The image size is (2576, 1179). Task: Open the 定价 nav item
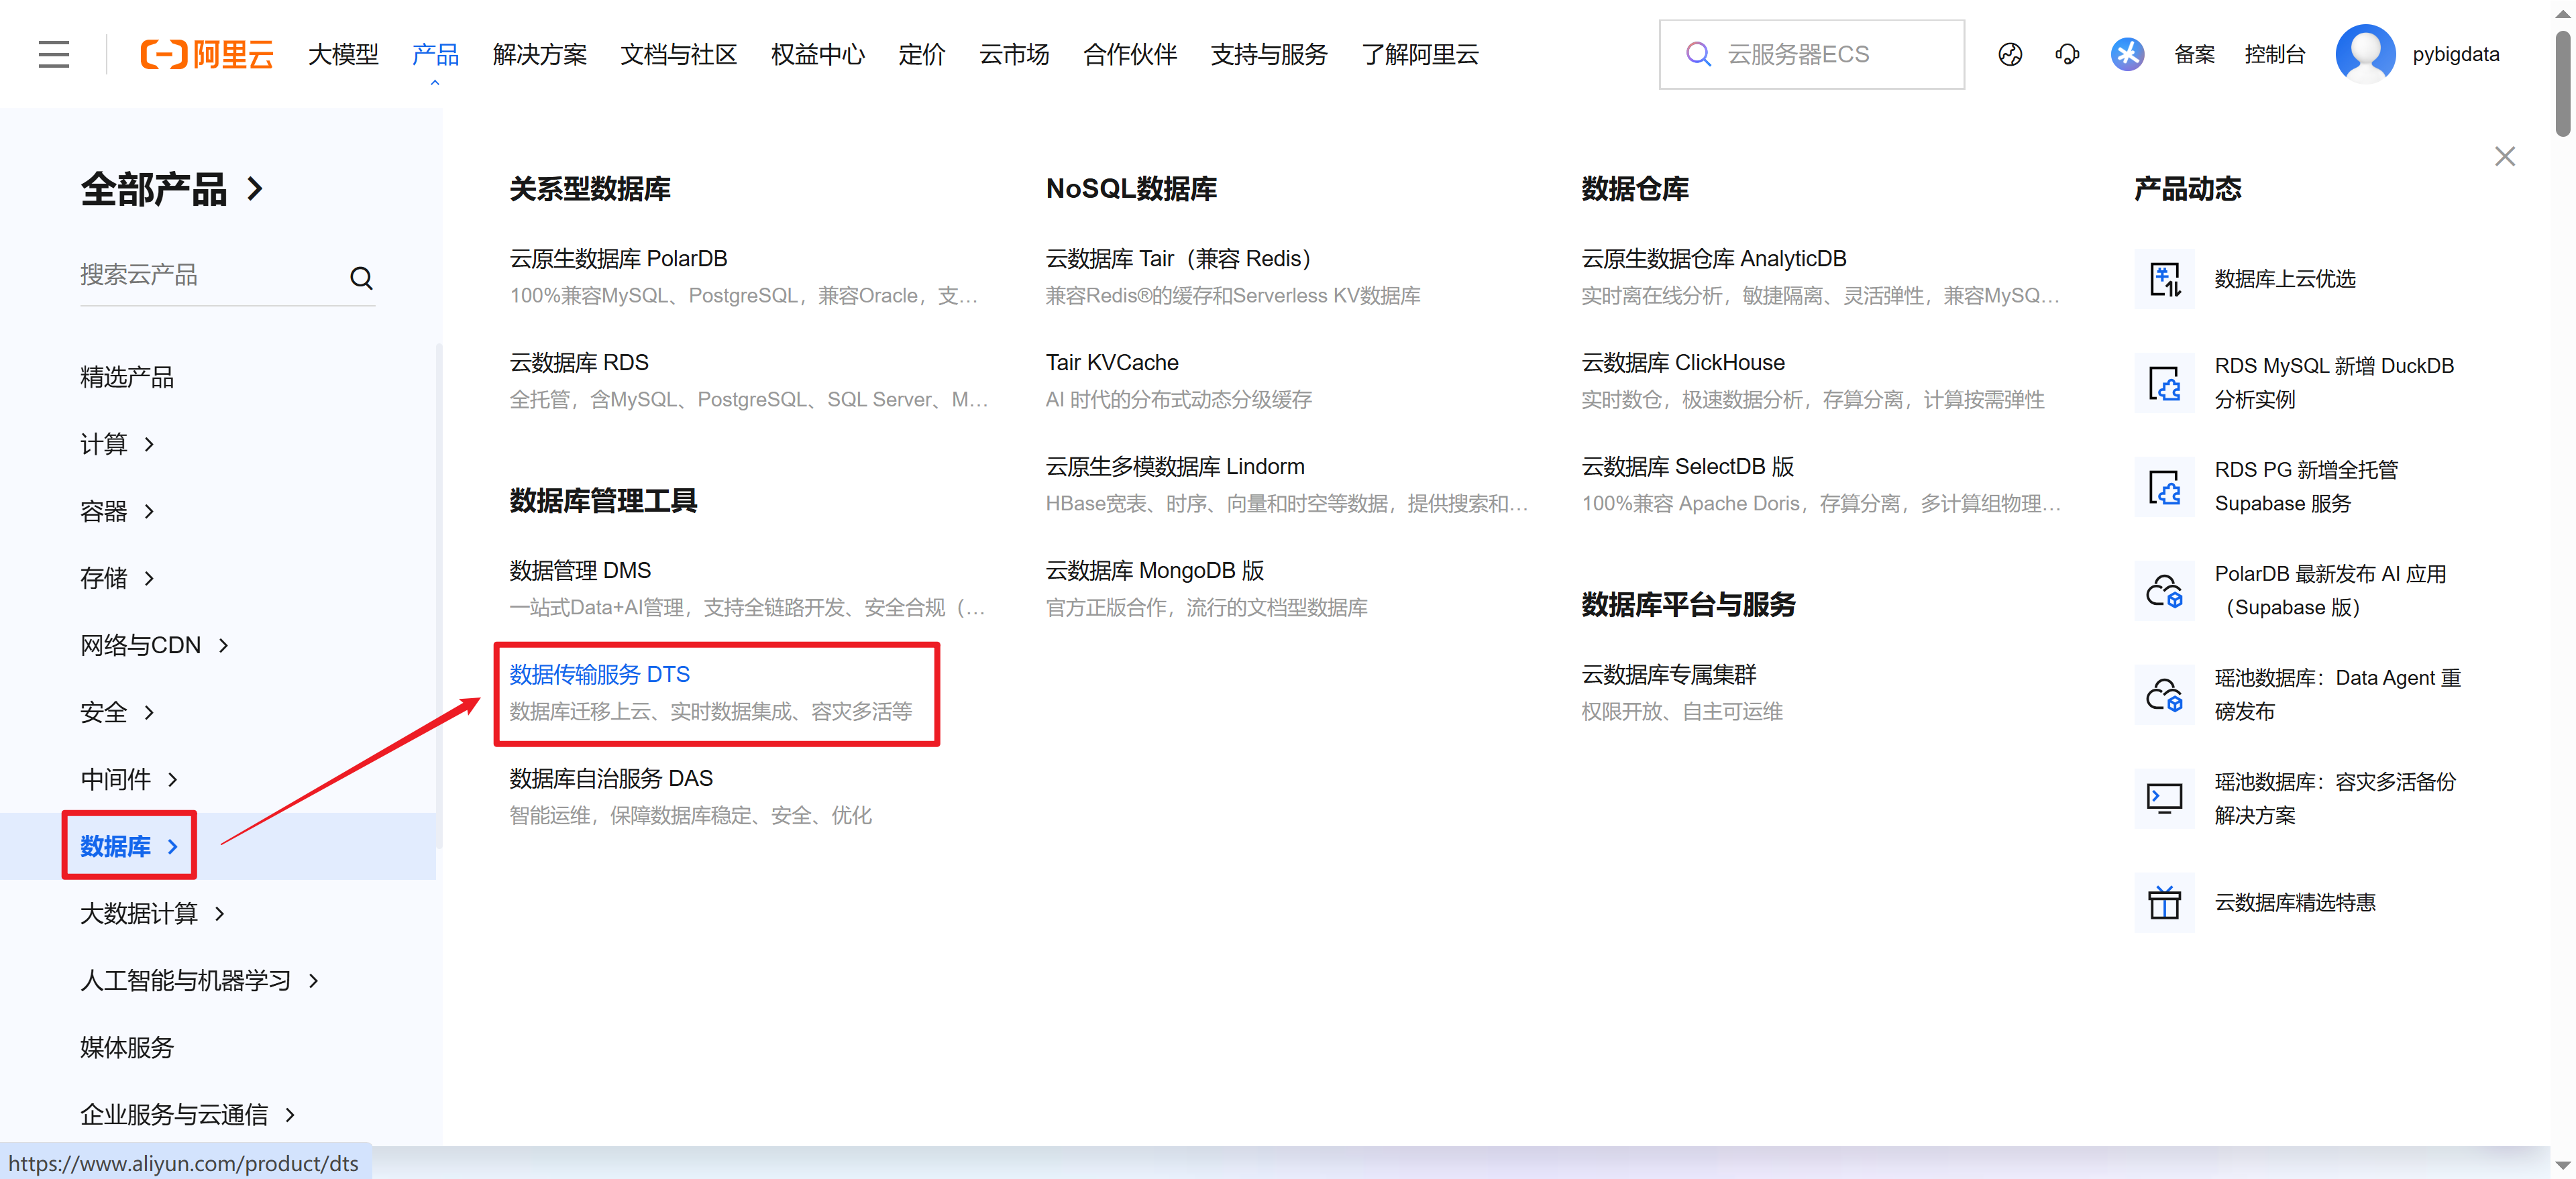pos(921,54)
